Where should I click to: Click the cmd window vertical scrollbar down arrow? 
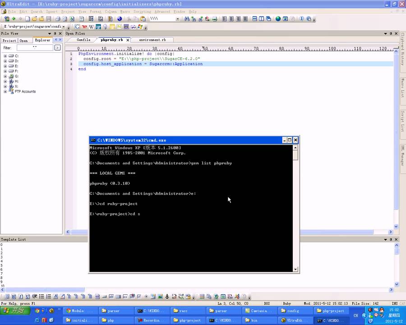tap(295, 269)
